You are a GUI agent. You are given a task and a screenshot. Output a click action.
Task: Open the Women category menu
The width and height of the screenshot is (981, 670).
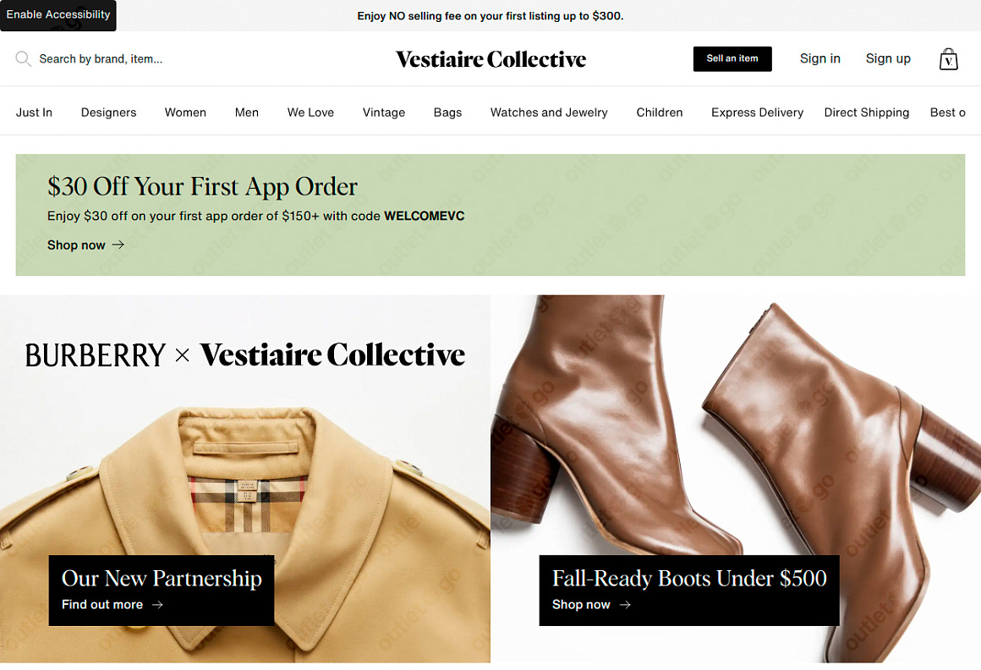185,113
